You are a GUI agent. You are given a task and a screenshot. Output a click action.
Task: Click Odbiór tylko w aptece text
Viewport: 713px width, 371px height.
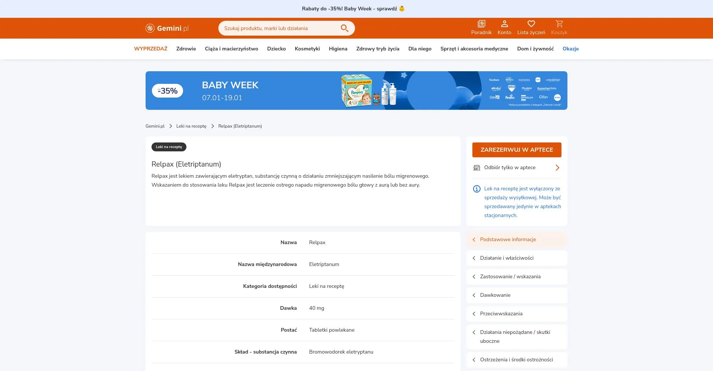pos(509,168)
